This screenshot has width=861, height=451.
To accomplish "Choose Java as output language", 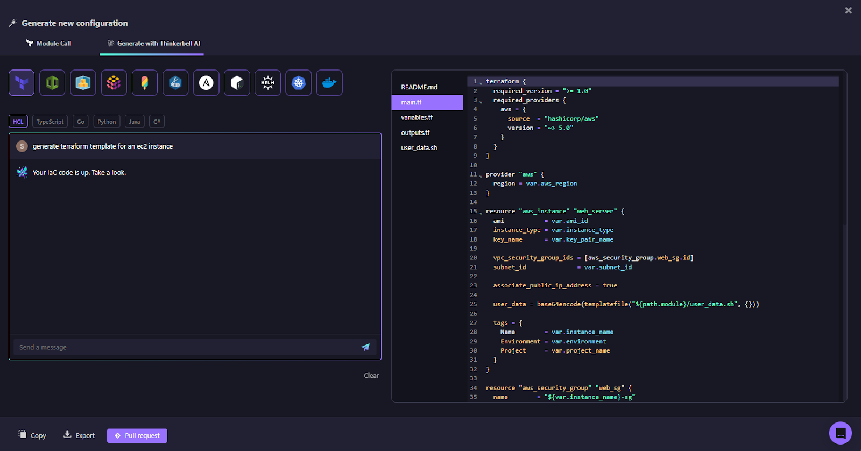I will pyautogui.click(x=135, y=122).
